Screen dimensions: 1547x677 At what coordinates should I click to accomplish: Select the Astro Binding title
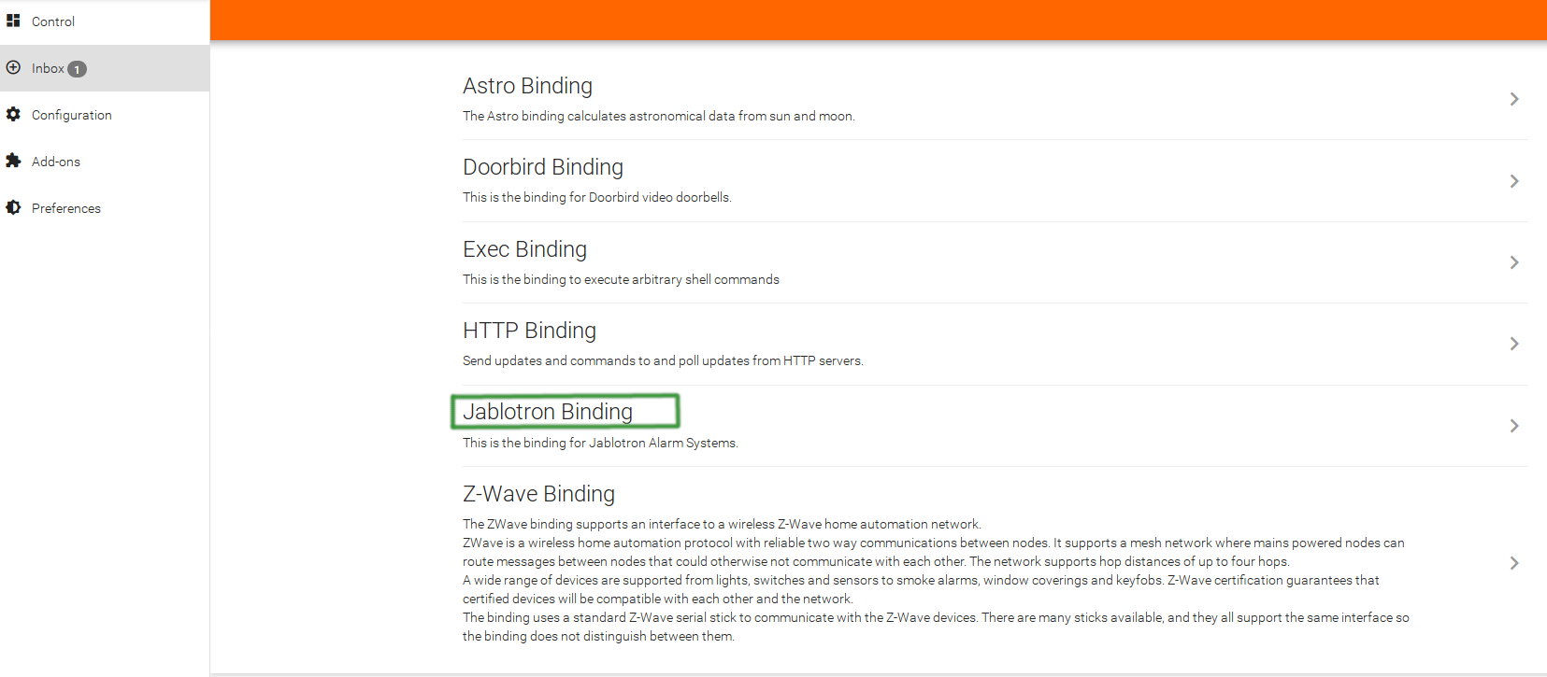point(527,86)
